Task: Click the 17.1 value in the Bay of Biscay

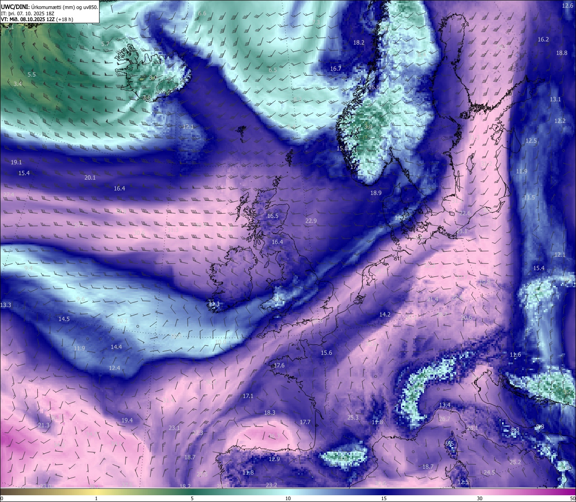Action: pos(248,396)
